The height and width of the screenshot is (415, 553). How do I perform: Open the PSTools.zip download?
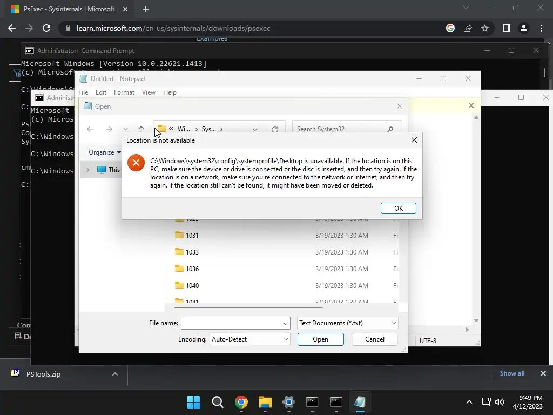[43, 374]
